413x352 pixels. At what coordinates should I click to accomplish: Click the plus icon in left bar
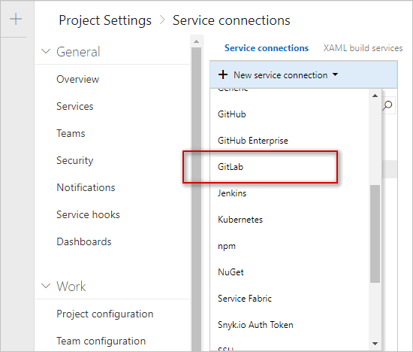pyautogui.click(x=16, y=19)
